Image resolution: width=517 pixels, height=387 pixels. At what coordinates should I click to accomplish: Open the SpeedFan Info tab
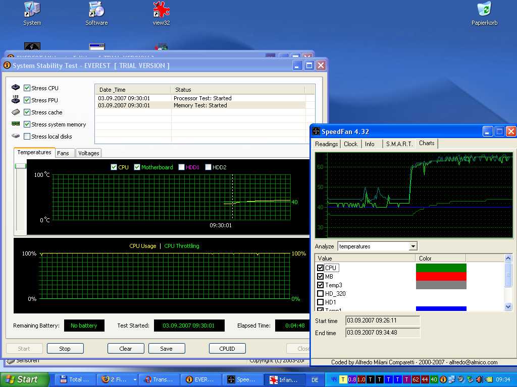pos(370,144)
